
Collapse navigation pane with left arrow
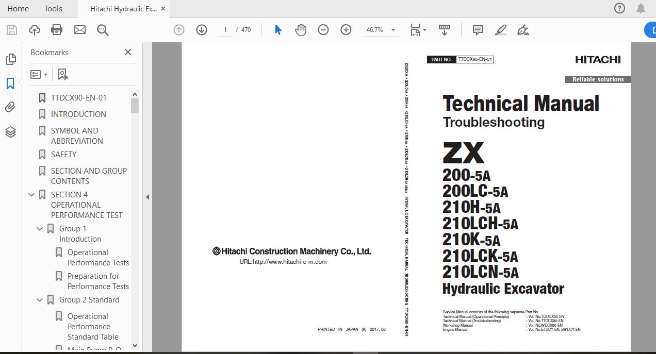coord(147,196)
